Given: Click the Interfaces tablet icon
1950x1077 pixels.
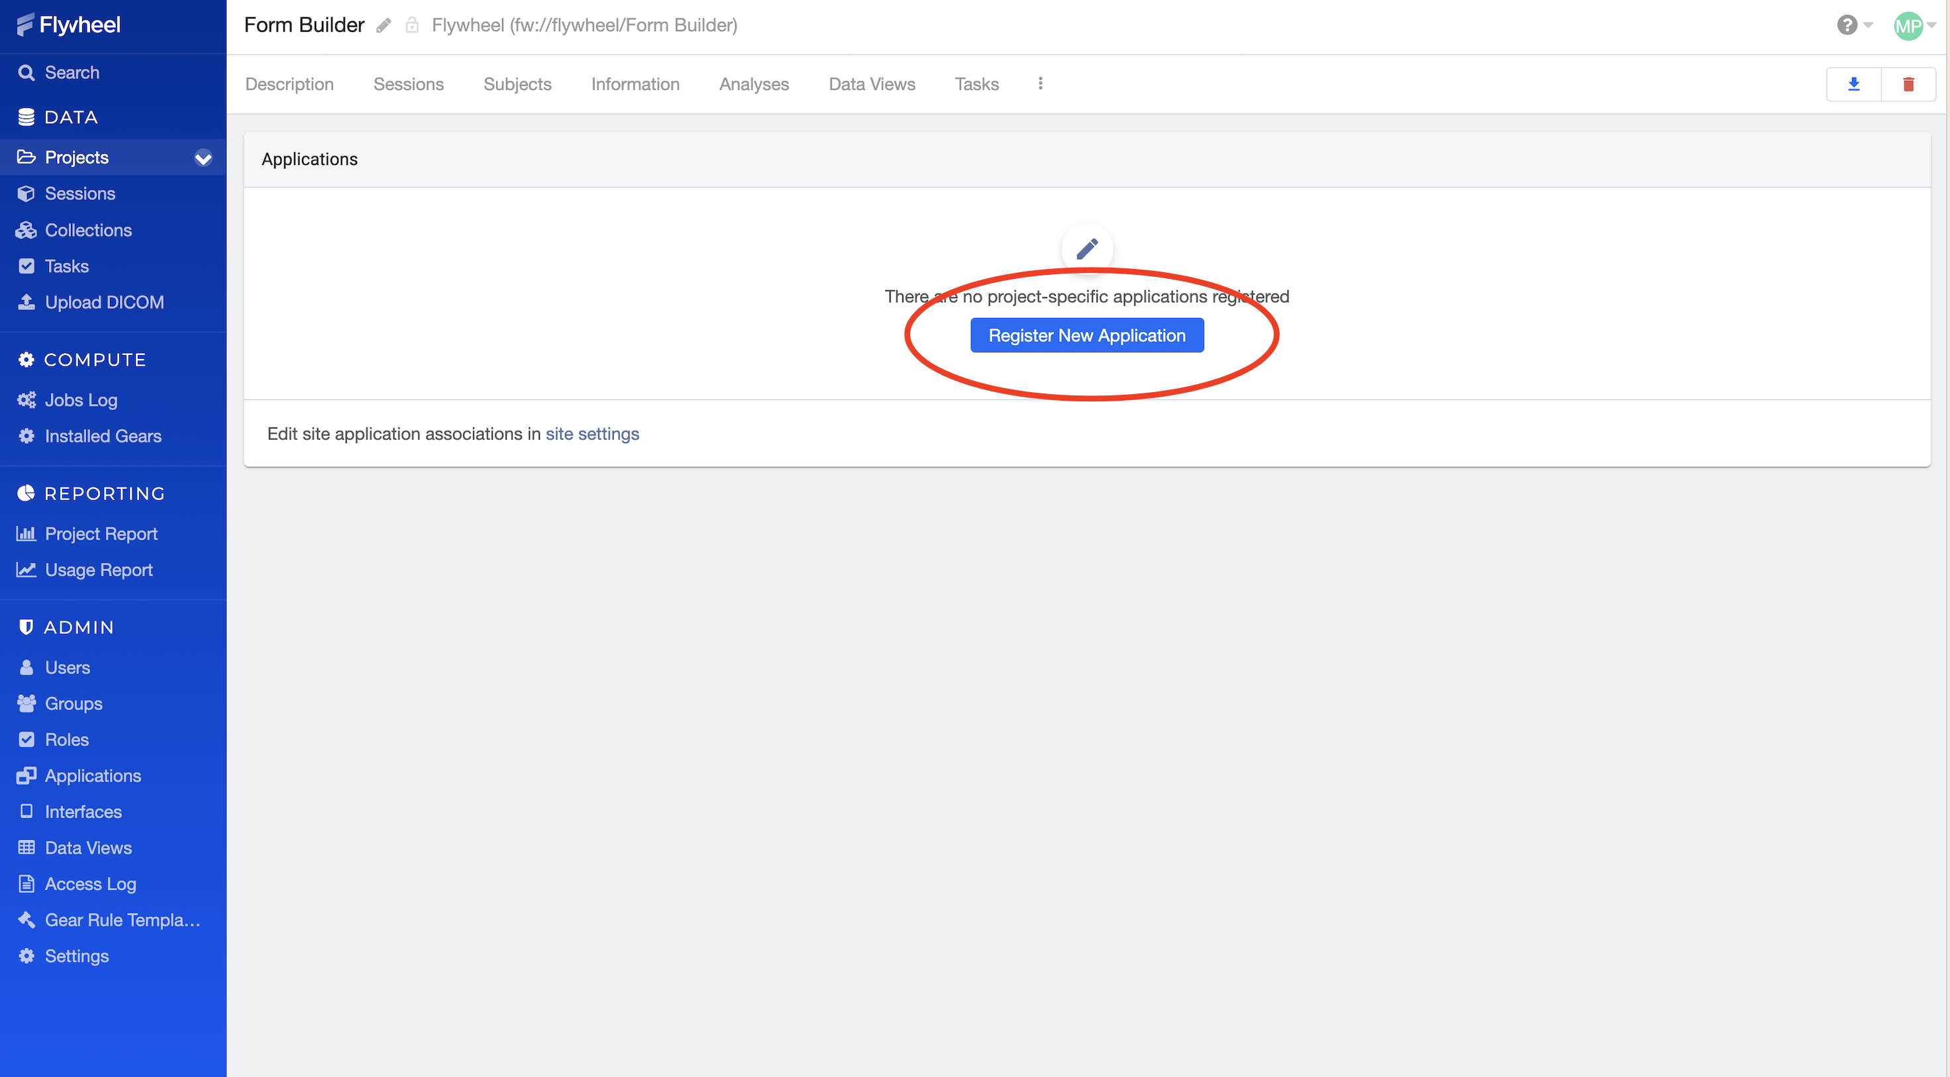Looking at the screenshot, I should coord(26,811).
